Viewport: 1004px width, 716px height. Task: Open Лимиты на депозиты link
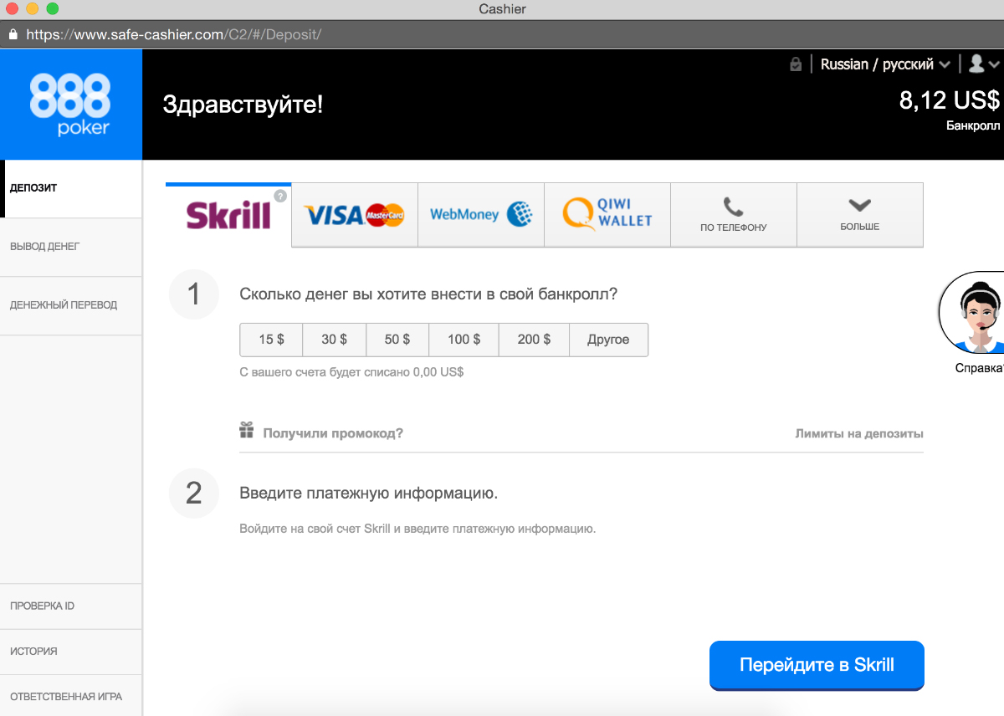point(859,433)
